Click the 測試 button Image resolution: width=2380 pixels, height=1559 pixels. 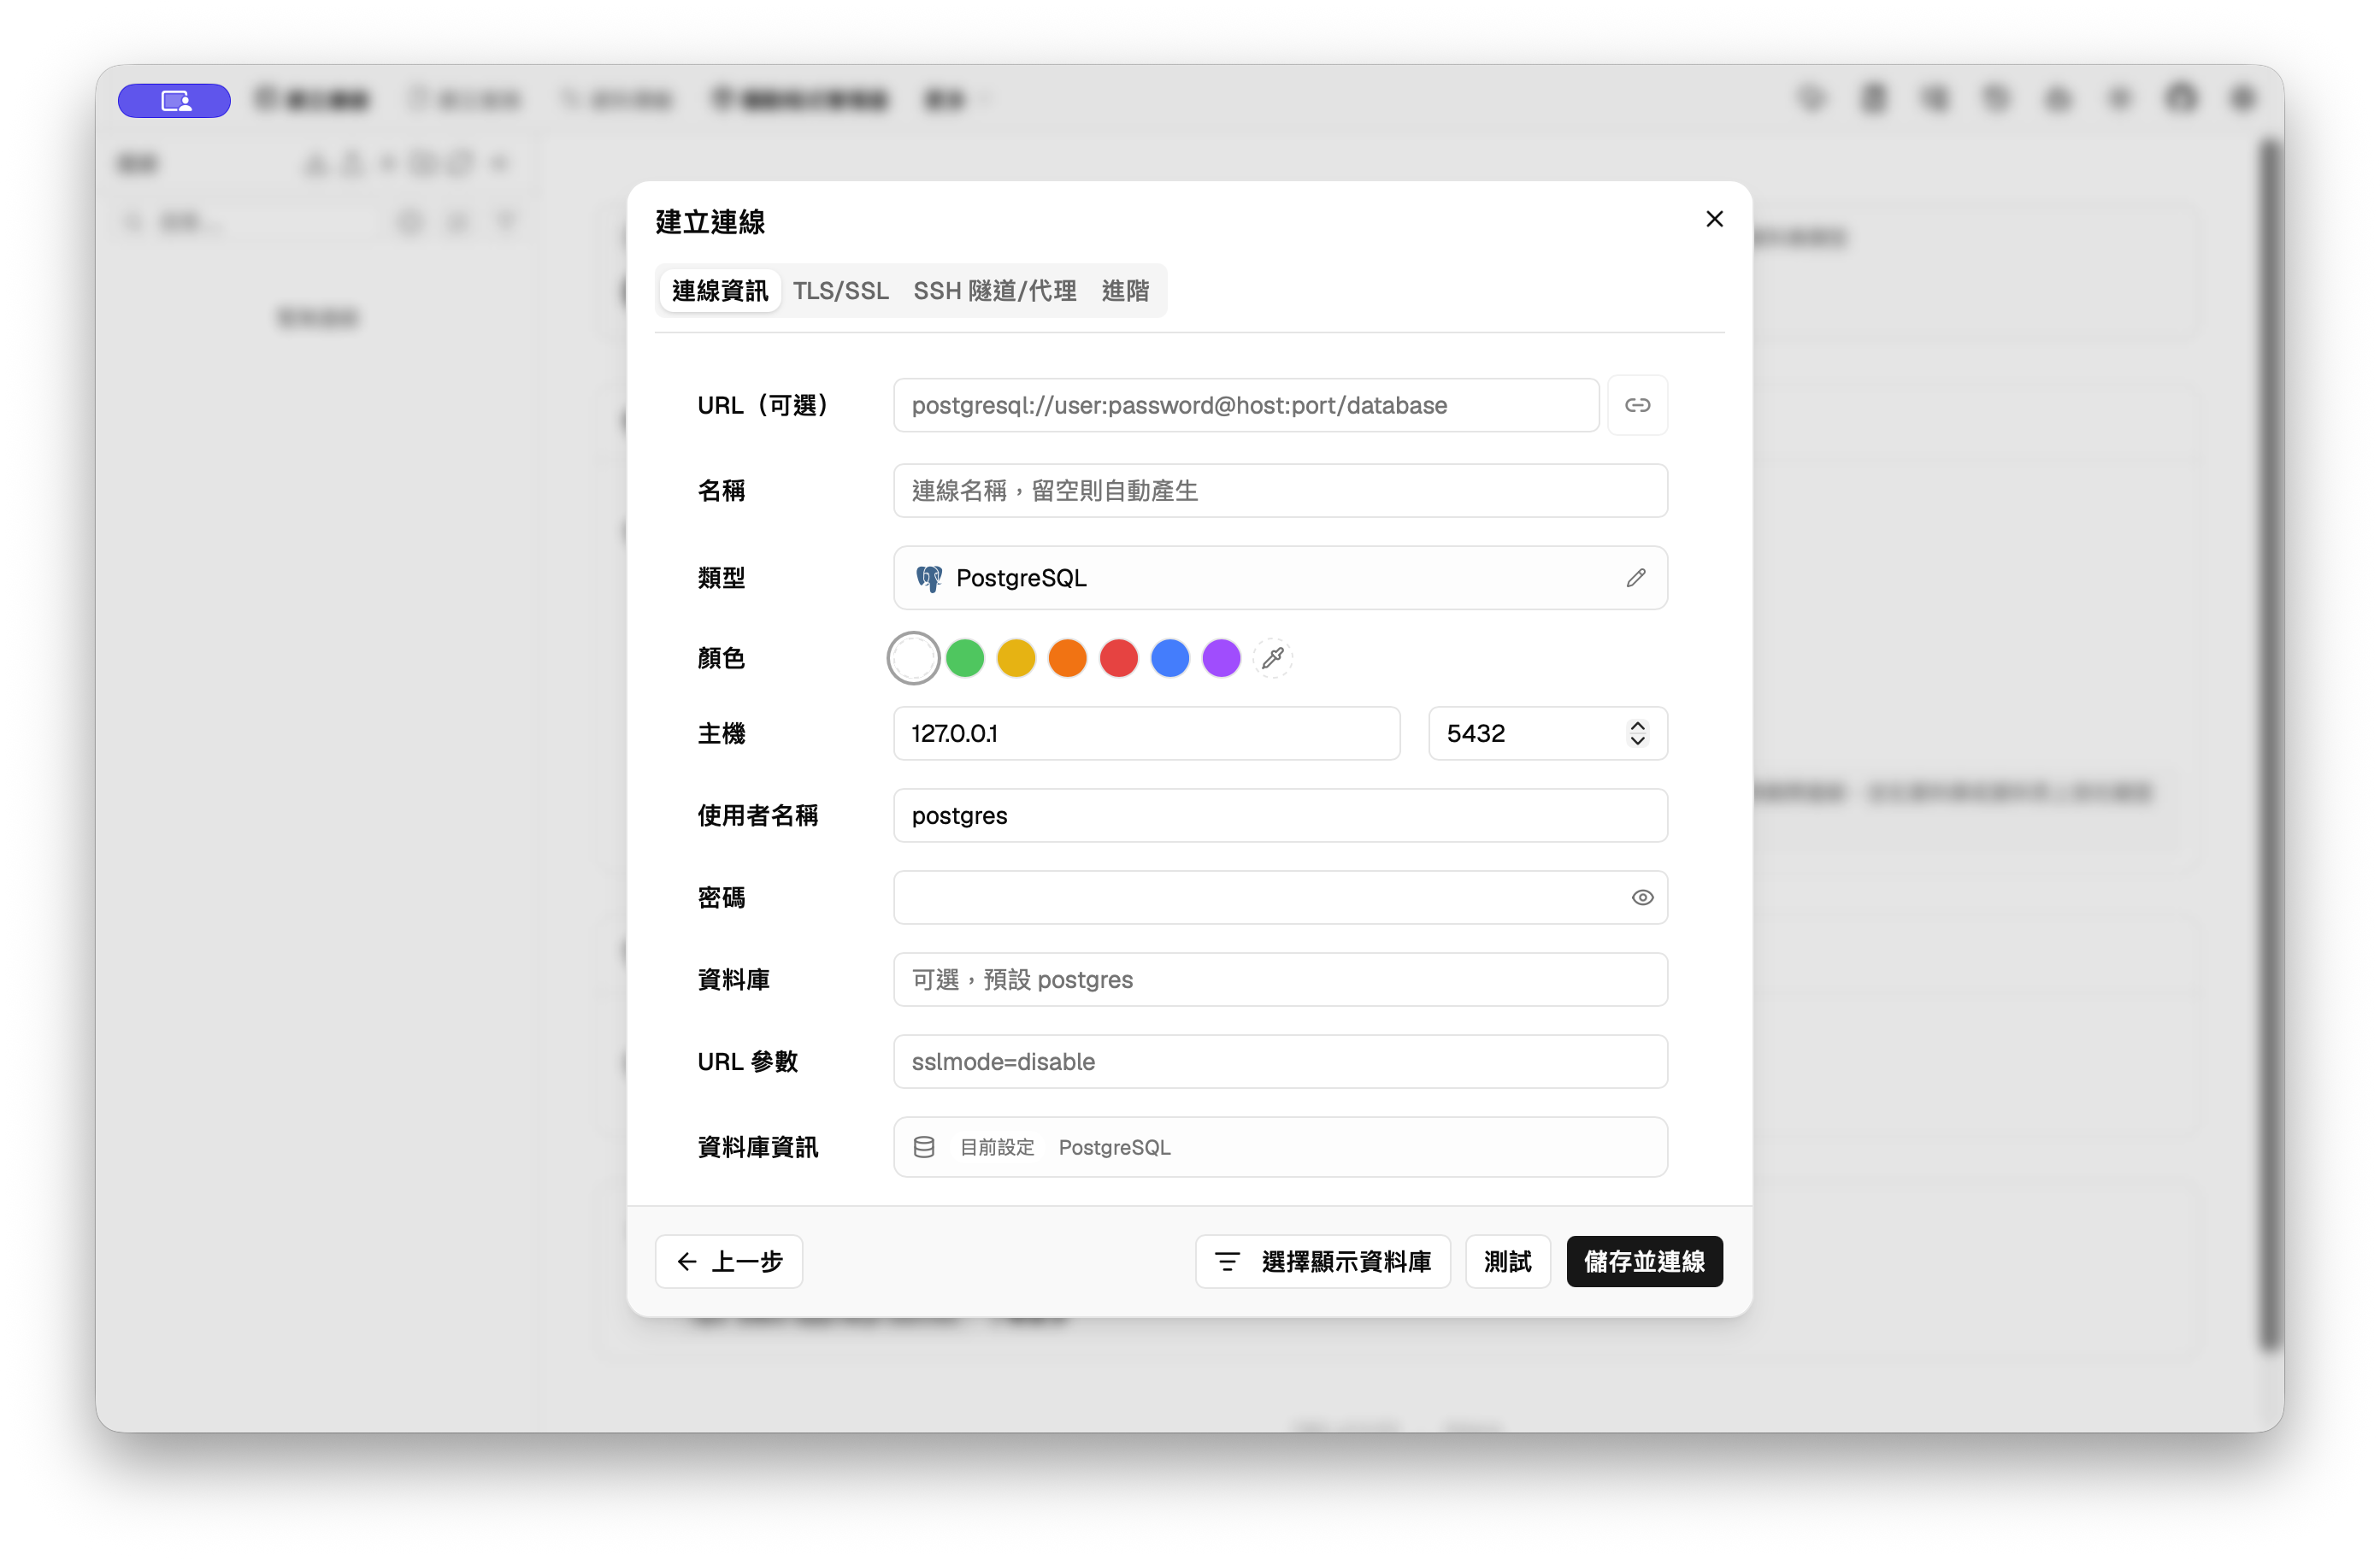point(1508,1261)
